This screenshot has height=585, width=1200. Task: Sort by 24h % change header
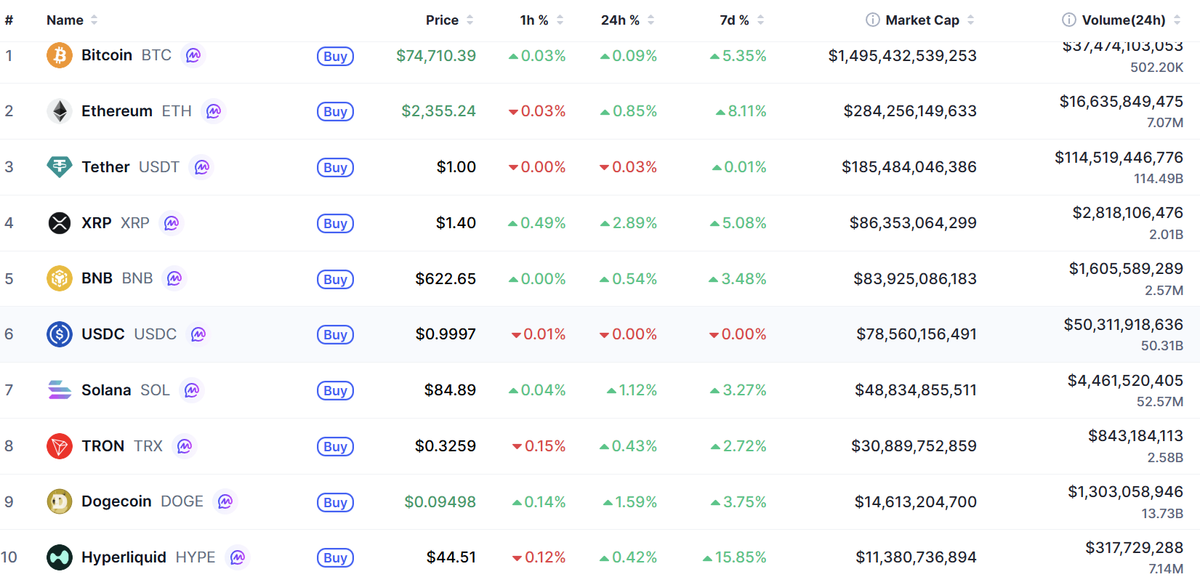620,20
